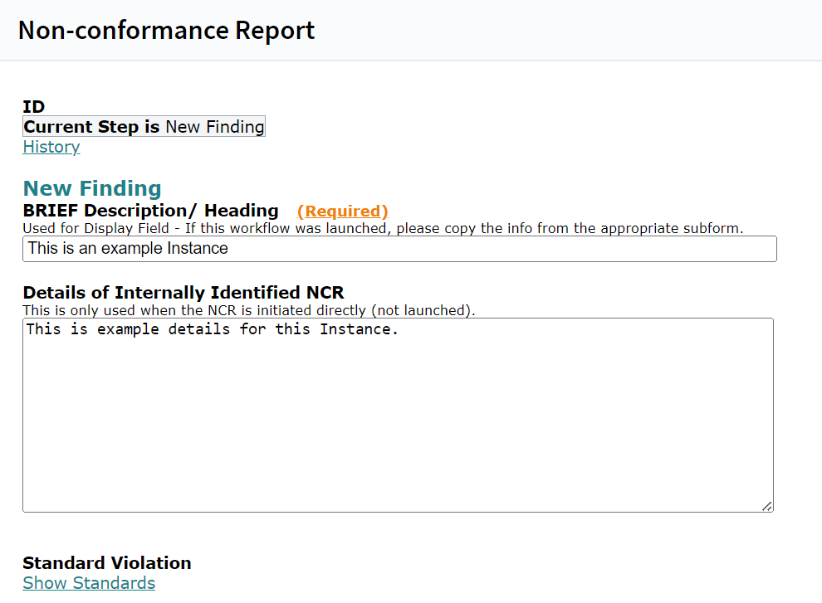Focus the BRIEF Description input field

tap(498, 249)
